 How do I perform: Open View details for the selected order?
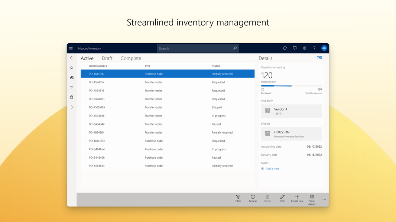[x=312, y=199]
